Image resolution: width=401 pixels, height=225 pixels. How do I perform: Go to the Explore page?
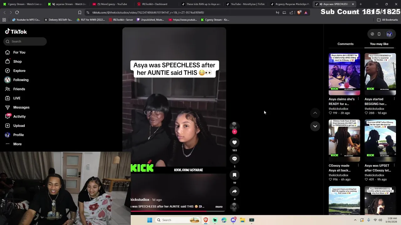coord(19,71)
